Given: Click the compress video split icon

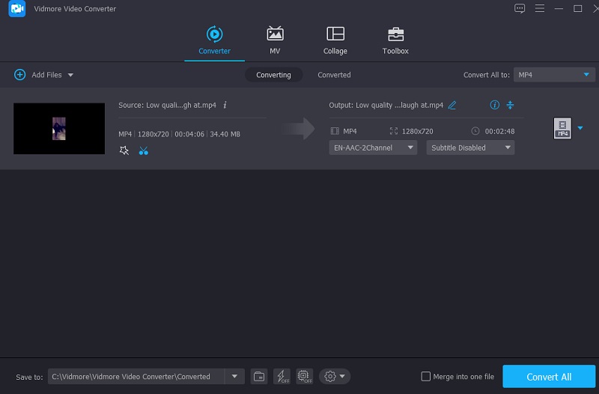Looking at the screenshot, I should pos(511,105).
